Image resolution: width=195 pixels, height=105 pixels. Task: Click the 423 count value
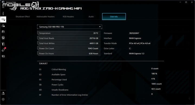(156, 89)
